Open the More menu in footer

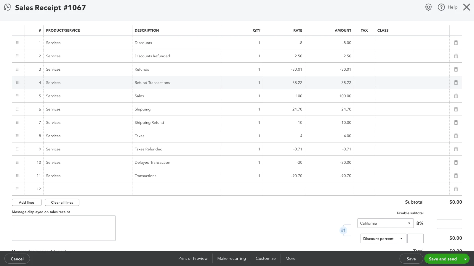290,259
